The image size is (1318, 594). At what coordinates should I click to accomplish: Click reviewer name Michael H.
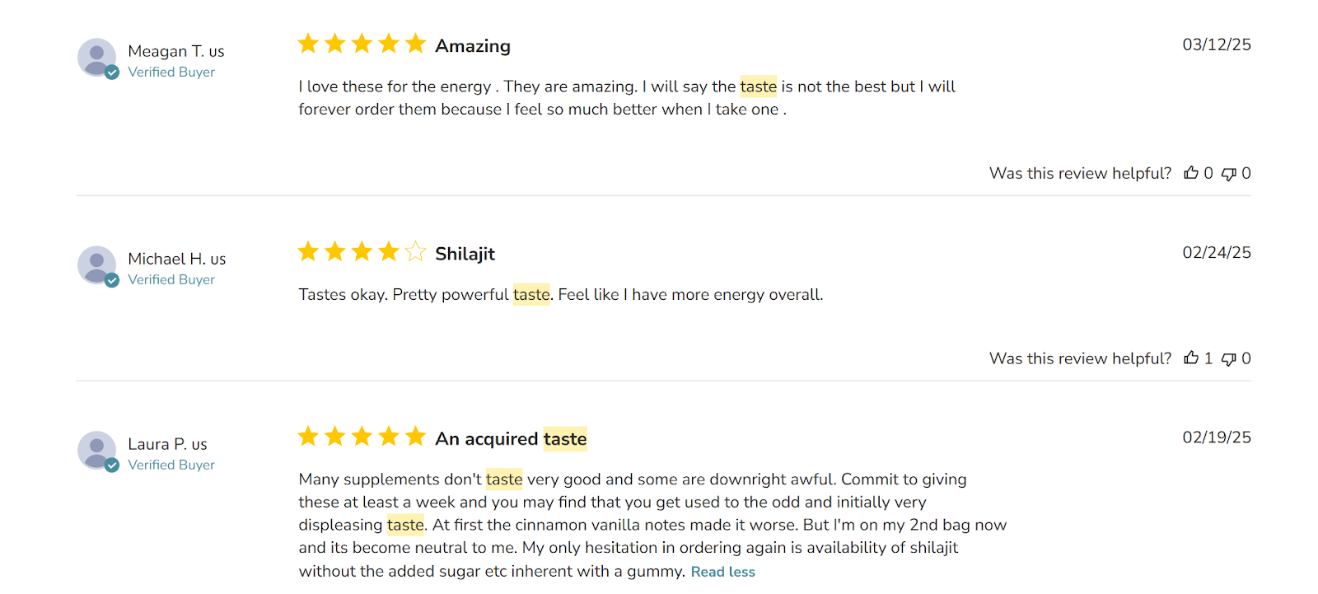coord(176,259)
